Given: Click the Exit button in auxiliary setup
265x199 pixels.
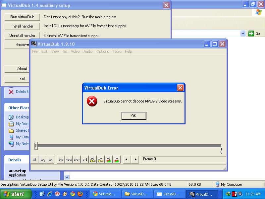Looking at the screenshot, I should 17,79.
